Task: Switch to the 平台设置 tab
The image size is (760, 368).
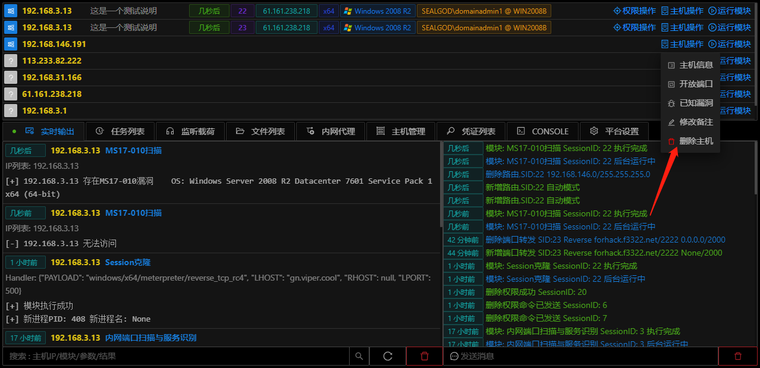Action: click(614, 131)
